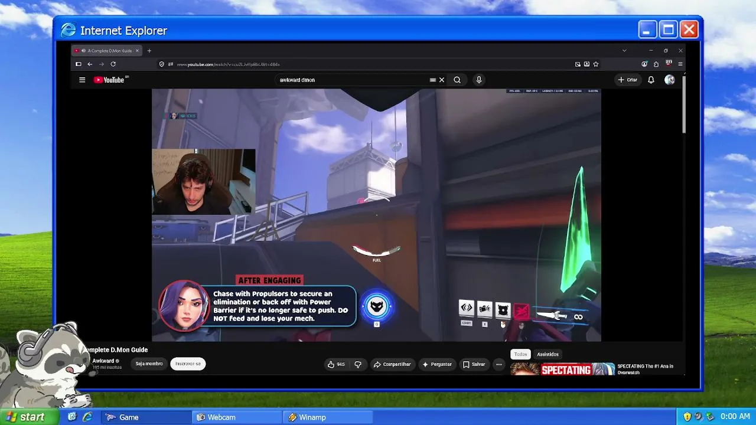Click the taskbar clock showing 0:00 AM
The image size is (756, 425).
pyautogui.click(x=736, y=417)
